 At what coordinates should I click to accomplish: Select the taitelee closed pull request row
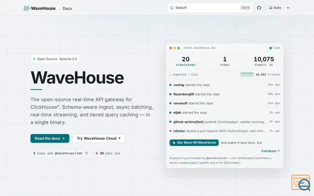click(225, 131)
